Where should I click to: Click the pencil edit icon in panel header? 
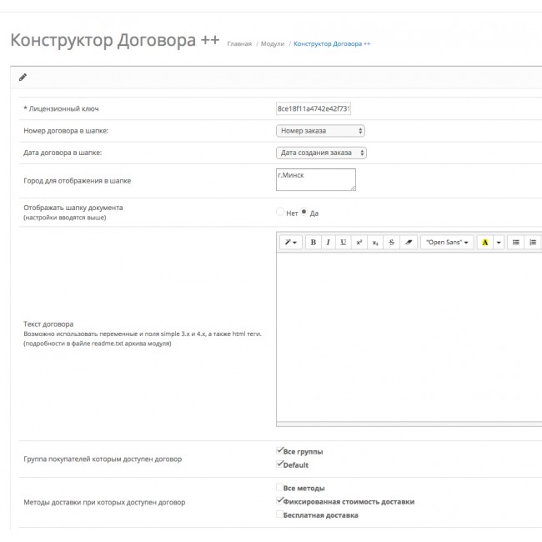click(x=23, y=78)
